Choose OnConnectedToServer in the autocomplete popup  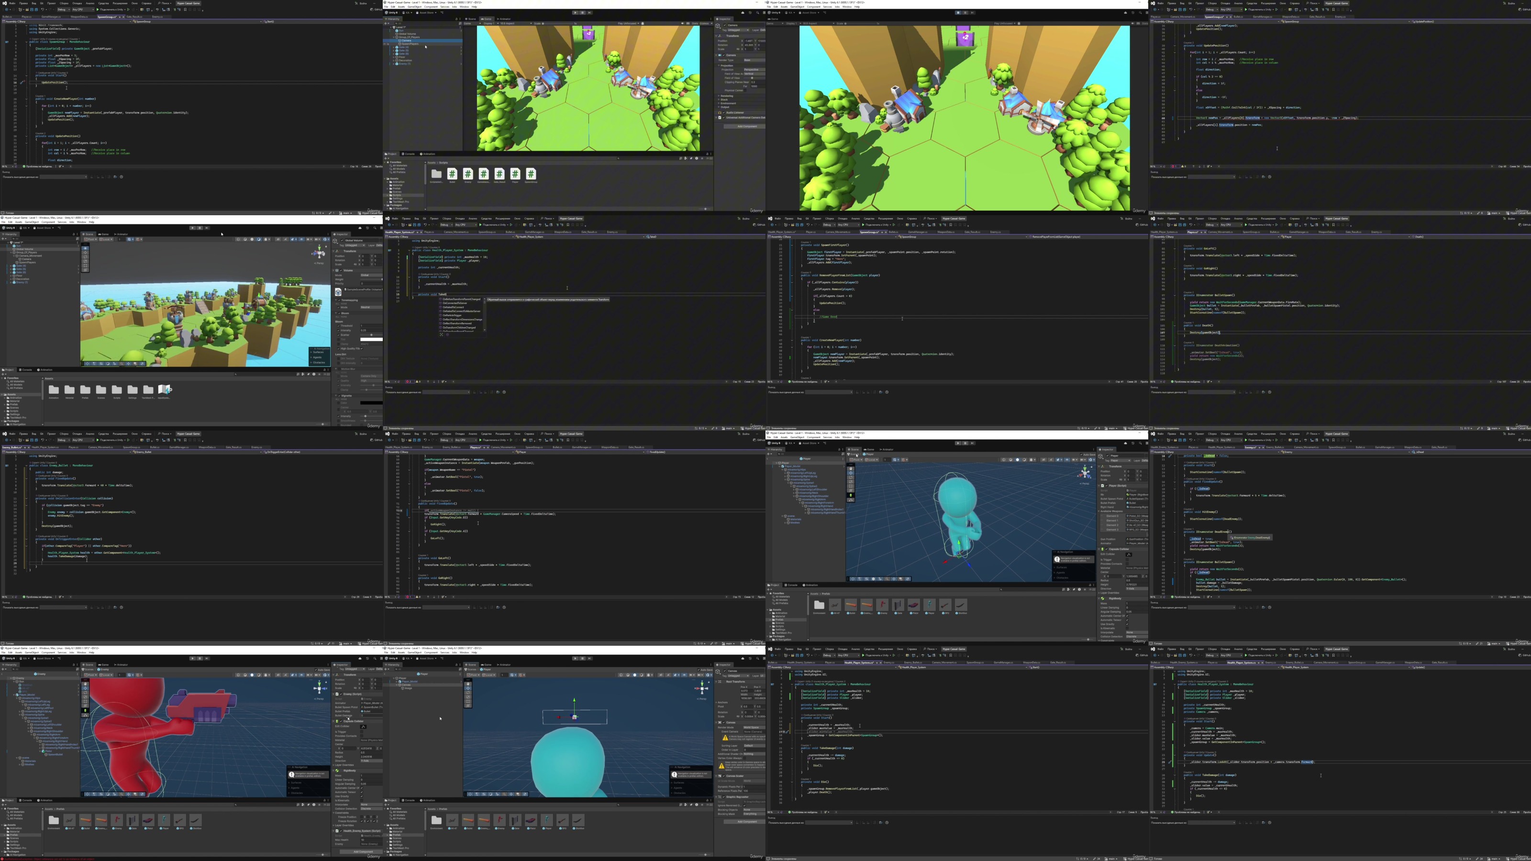point(454,303)
